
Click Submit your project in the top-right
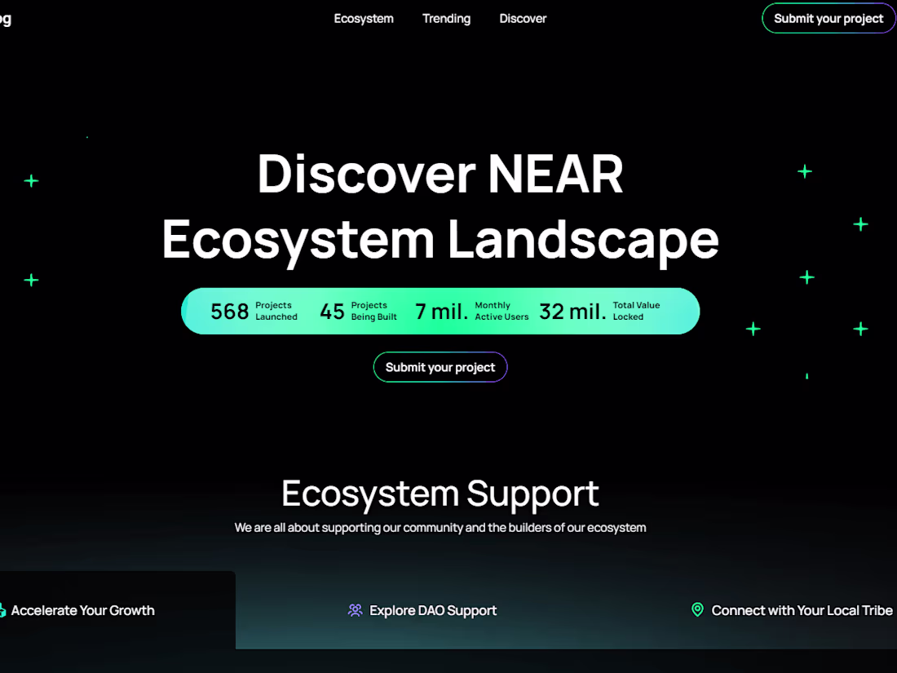tap(828, 18)
